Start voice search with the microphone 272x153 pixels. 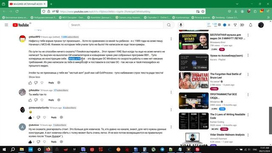pyautogui.click(x=181, y=25)
